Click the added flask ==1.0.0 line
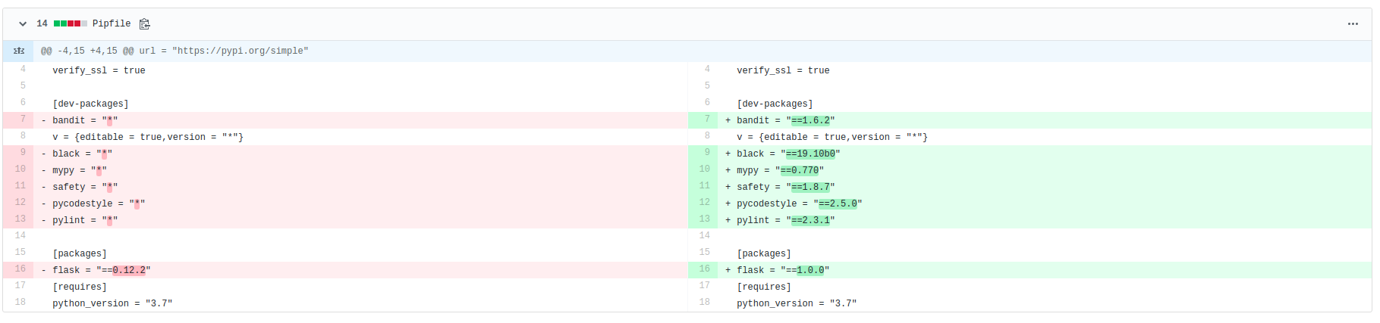 click(x=782, y=270)
